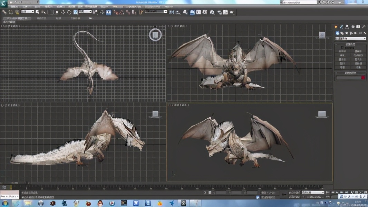Open the Select by Name tool
The height and width of the screenshot is (207, 368).
point(43,12)
